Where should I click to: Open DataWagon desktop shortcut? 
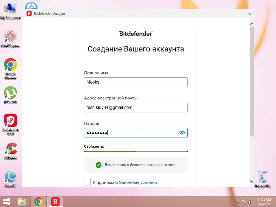(11, 39)
